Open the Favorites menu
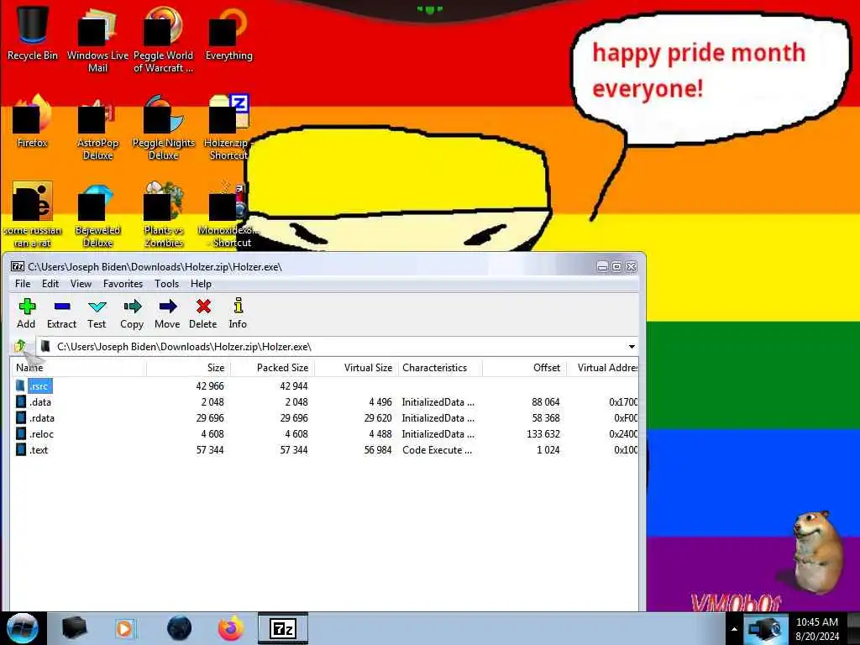 pos(123,284)
